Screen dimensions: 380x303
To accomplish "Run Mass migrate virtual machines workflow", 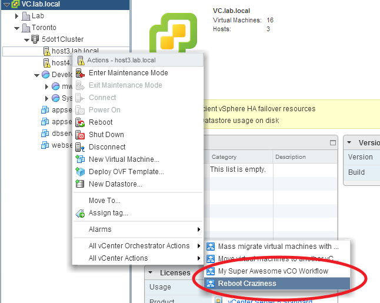I will click(277, 247).
